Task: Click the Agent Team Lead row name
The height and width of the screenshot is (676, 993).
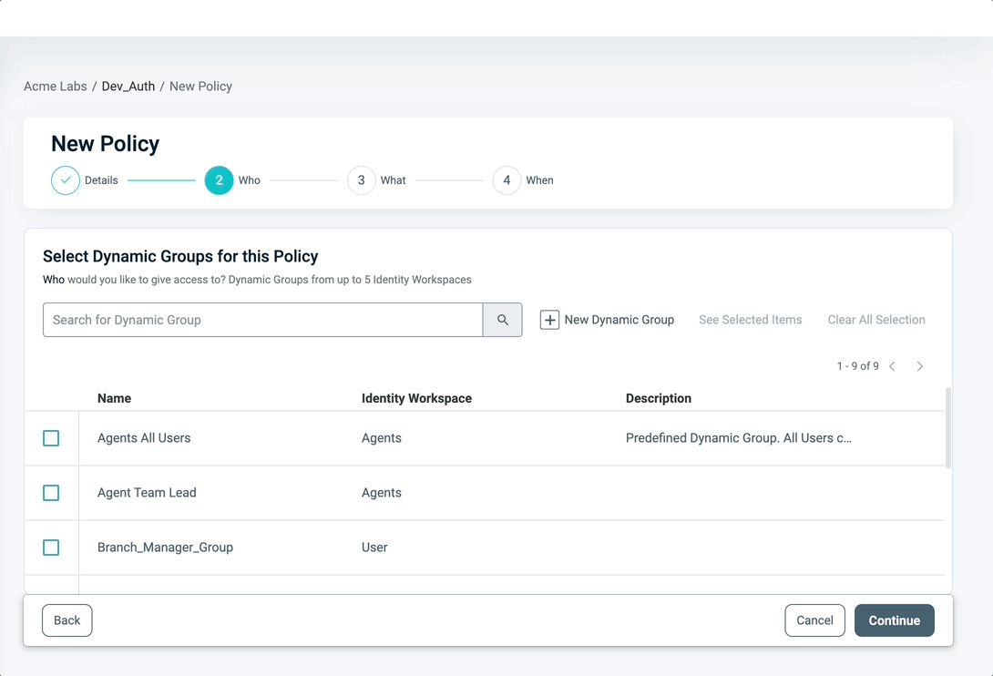Action: [147, 493]
